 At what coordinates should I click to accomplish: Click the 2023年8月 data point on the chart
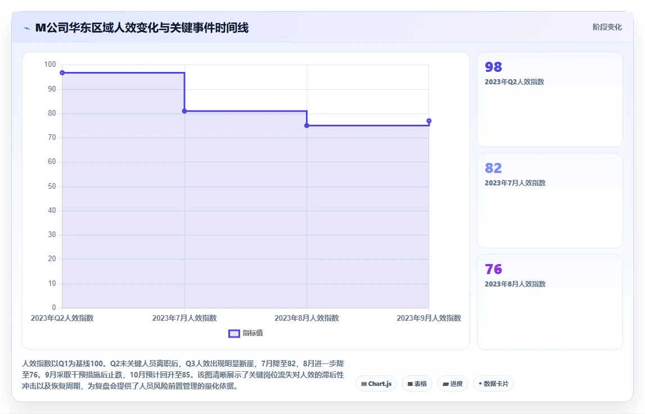[306, 126]
